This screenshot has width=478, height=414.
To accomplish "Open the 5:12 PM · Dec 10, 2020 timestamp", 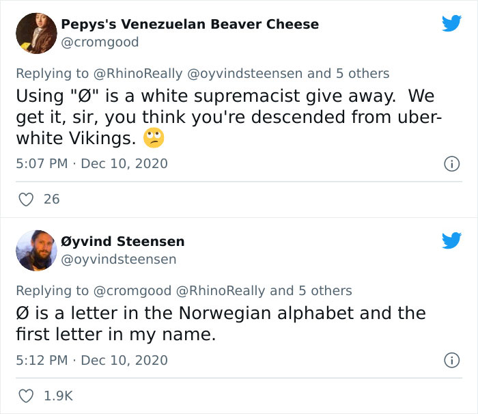I will (x=92, y=360).
